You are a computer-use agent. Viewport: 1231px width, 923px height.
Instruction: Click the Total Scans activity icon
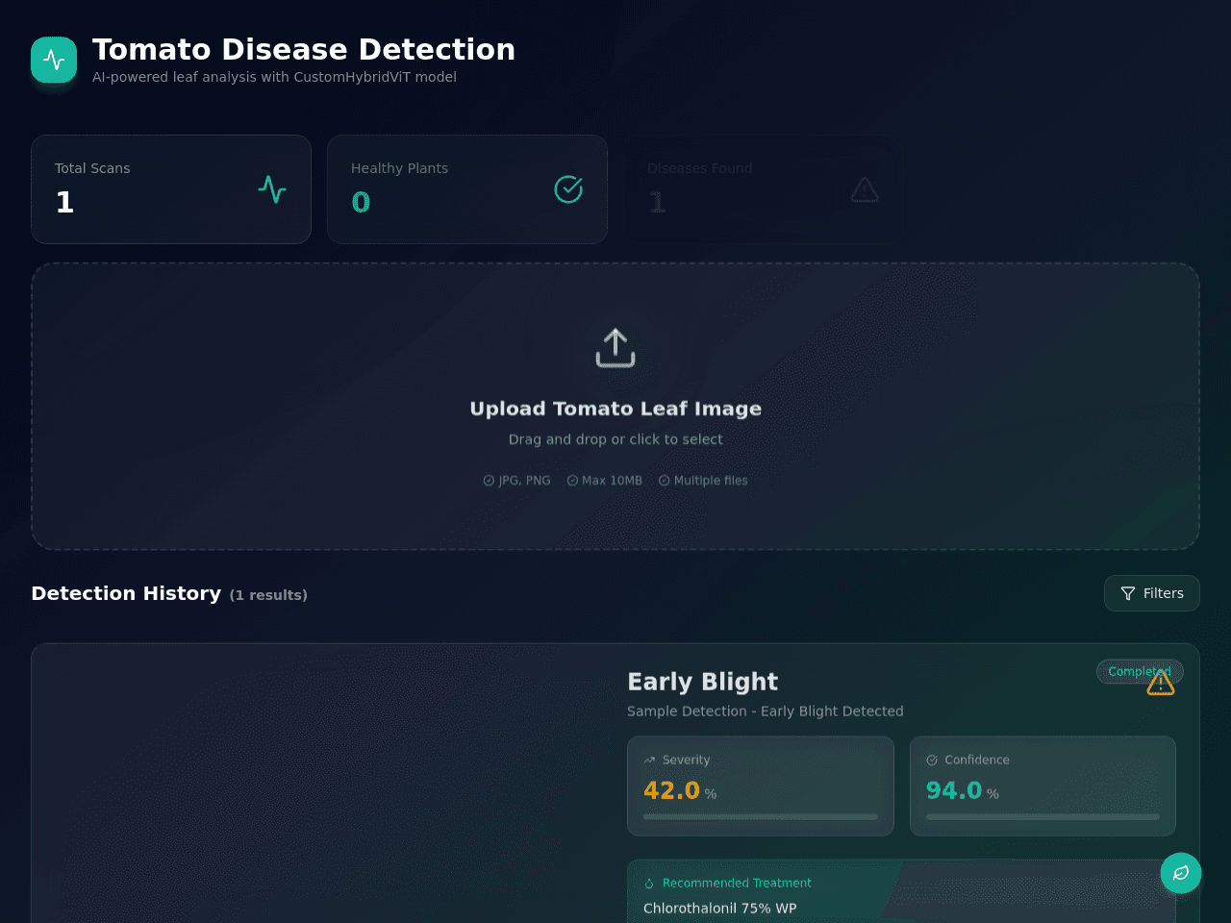point(272,189)
